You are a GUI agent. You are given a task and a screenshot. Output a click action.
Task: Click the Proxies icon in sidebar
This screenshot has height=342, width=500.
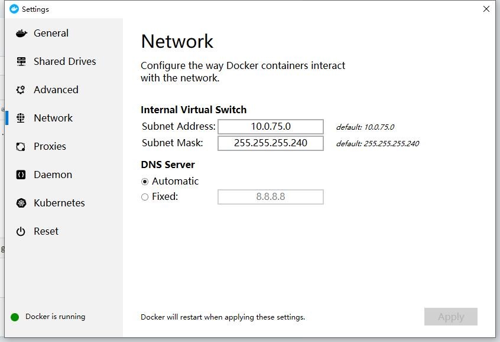click(21, 146)
